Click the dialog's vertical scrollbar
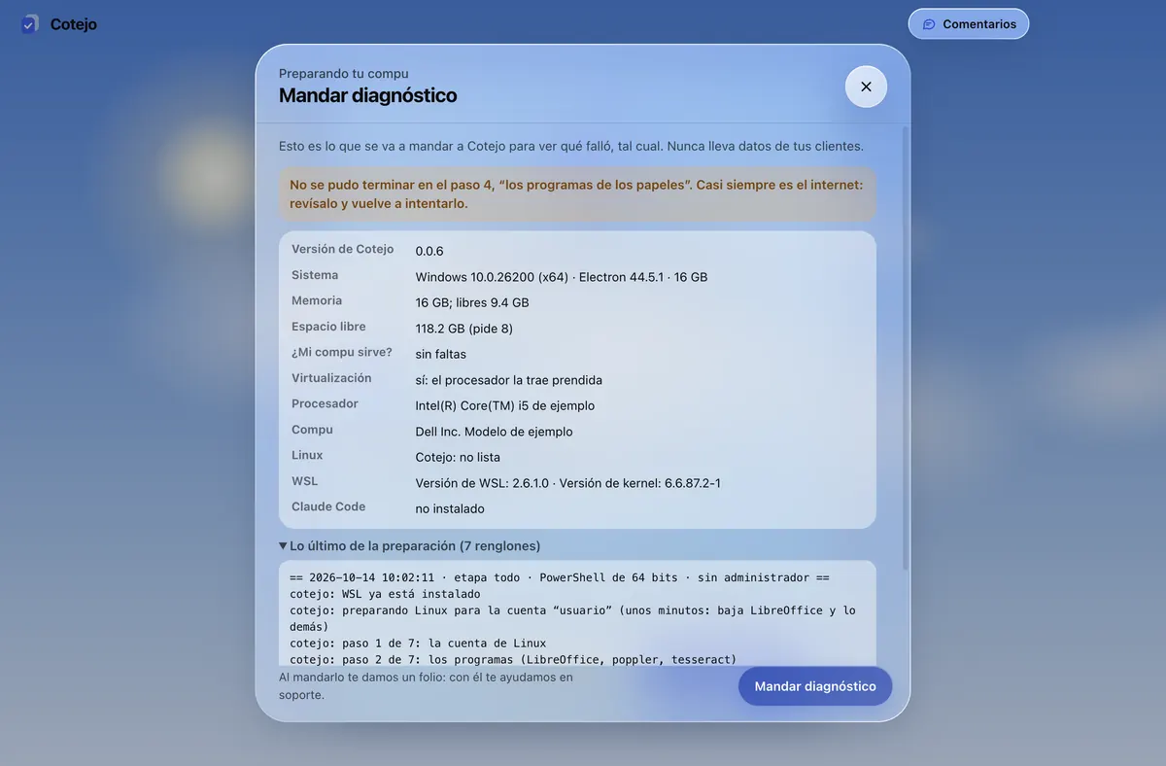The height and width of the screenshot is (766, 1166). click(x=906, y=345)
